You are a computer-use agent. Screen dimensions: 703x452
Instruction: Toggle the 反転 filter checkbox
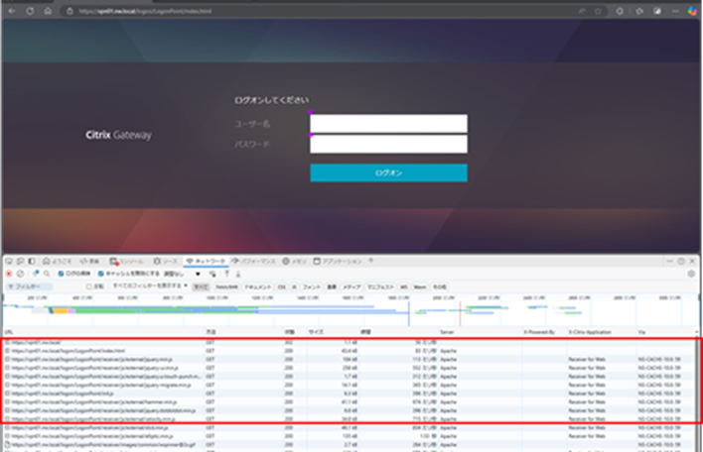88,286
